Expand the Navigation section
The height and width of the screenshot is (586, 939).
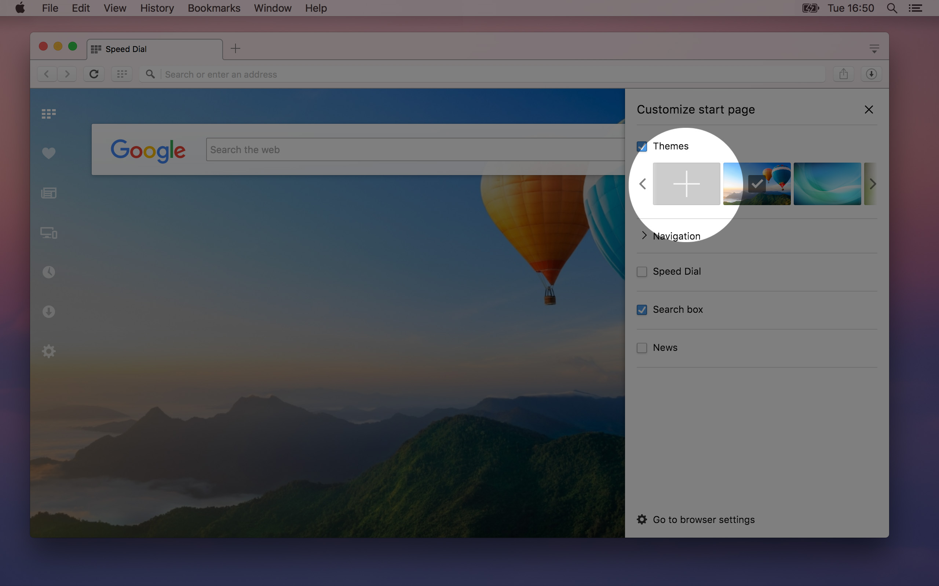676,236
